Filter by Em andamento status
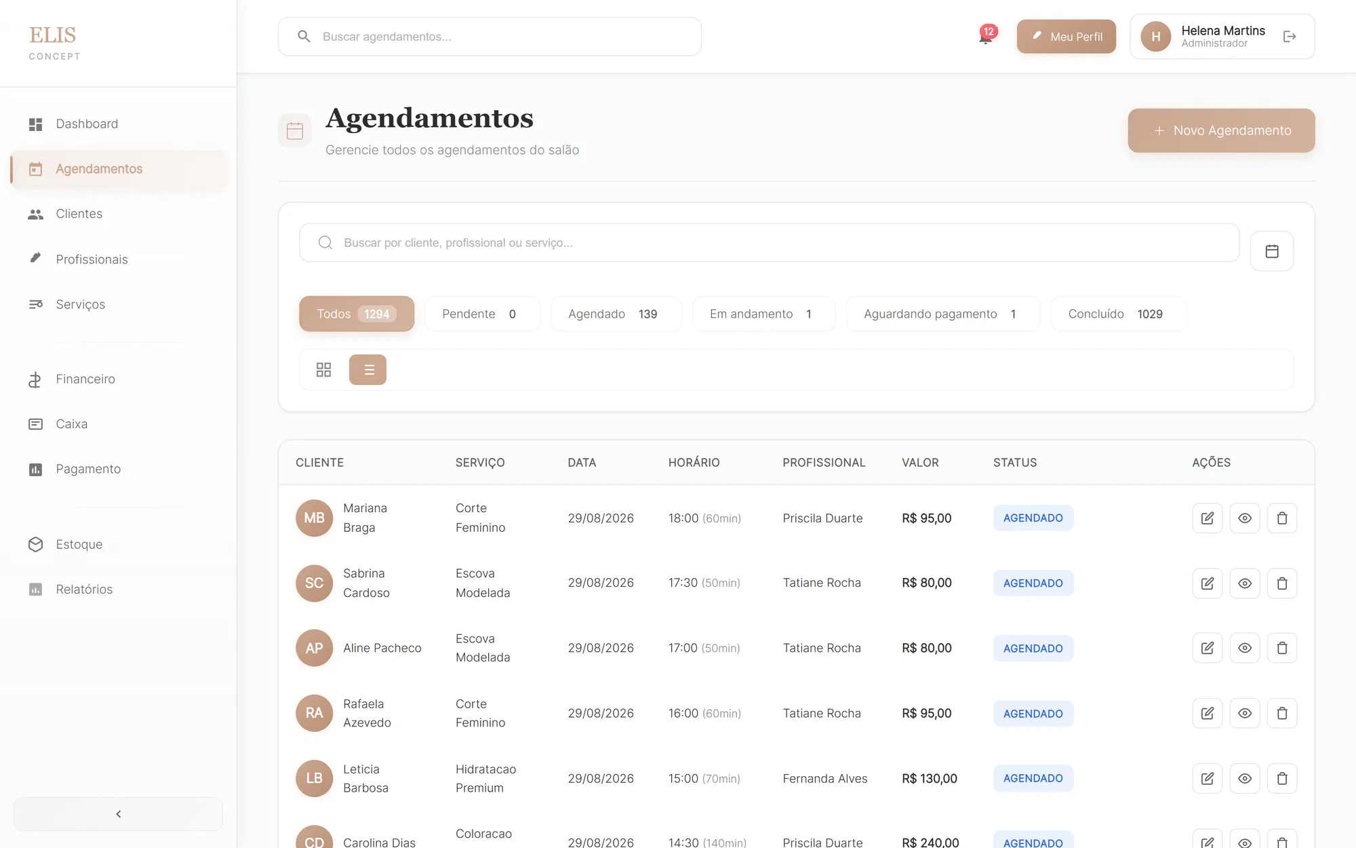Viewport: 1356px width, 848px height. pos(763,314)
